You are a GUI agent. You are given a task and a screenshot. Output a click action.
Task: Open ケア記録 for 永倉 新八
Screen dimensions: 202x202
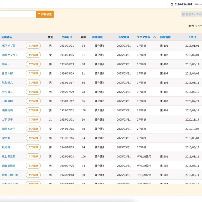(x=33, y=83)
